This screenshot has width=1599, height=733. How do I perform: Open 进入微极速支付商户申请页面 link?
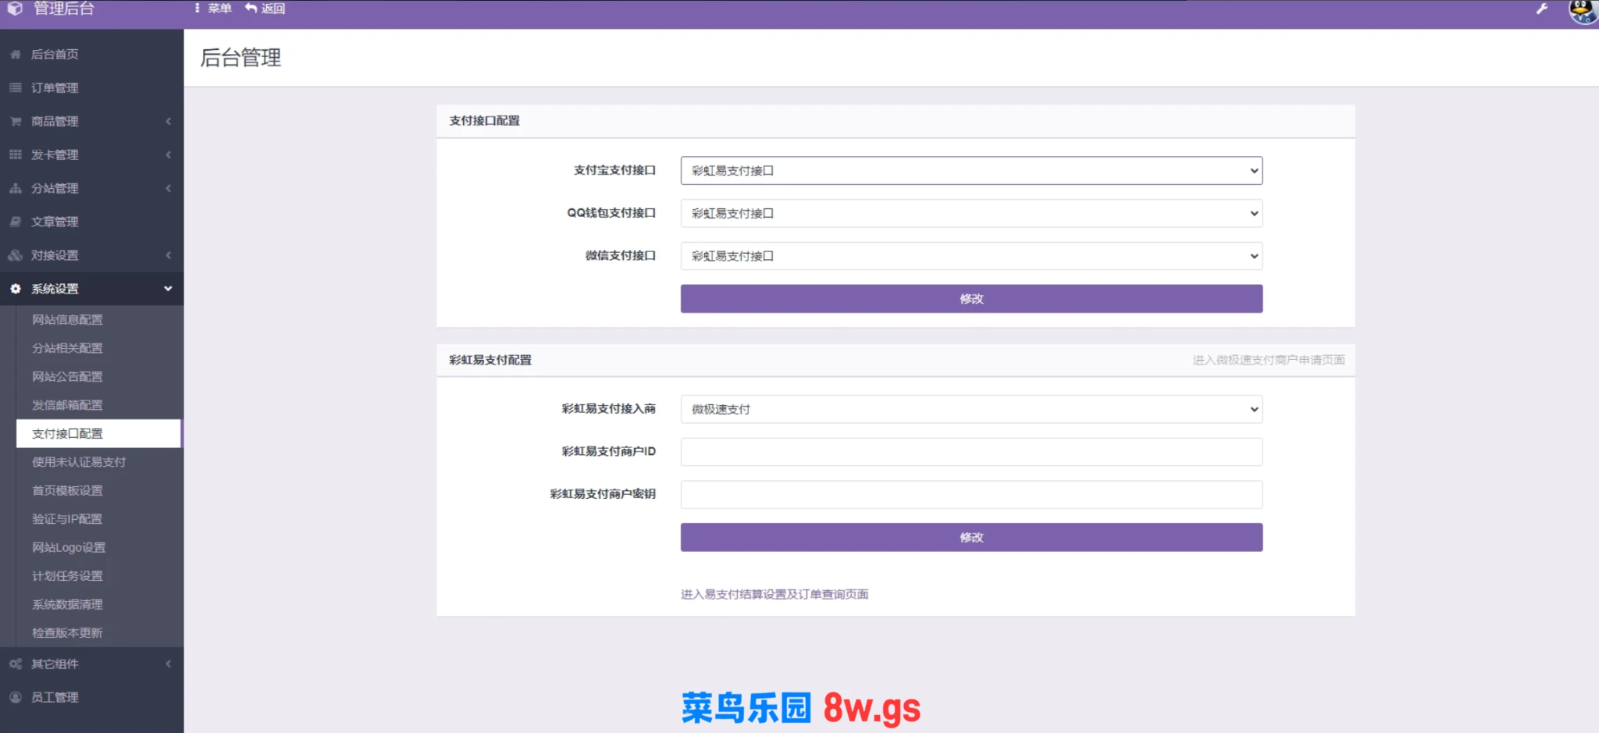(x=1268, y=360)
